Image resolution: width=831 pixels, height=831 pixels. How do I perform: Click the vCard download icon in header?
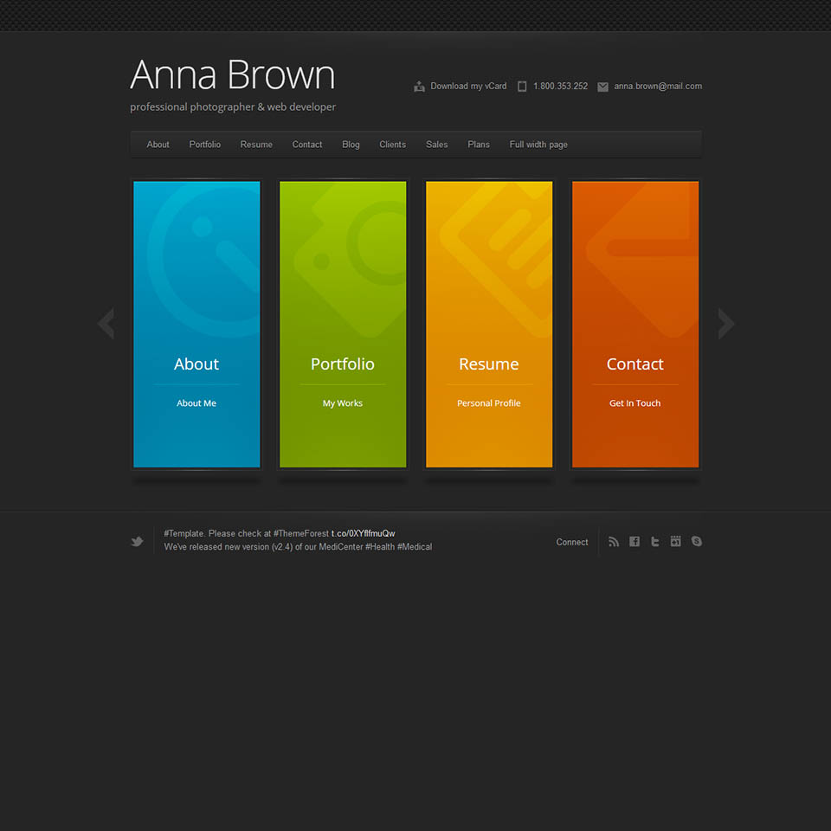point(420,87)
